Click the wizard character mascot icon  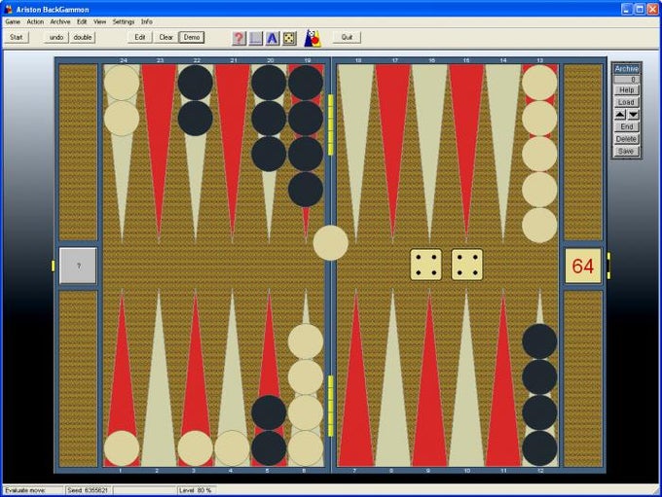(x=313, y=38)
